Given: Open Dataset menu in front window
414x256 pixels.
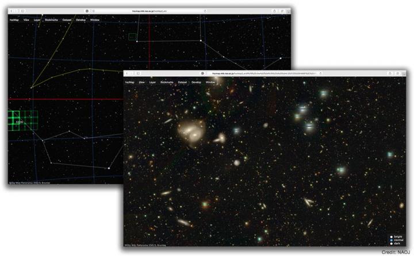Looking at the screenshot, I should click(x=182, y=82).
